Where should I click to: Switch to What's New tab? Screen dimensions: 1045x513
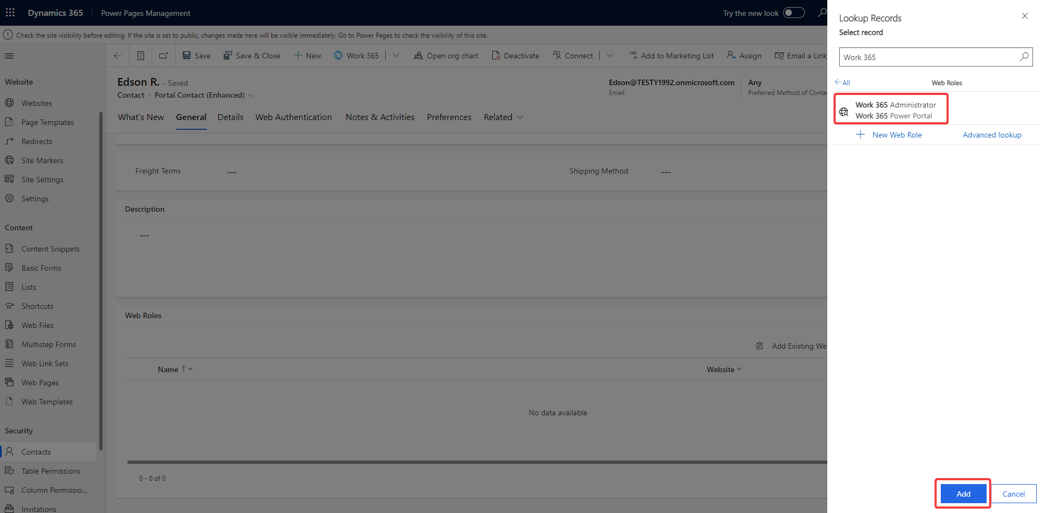pyautogui.click(x=141, y=117)
